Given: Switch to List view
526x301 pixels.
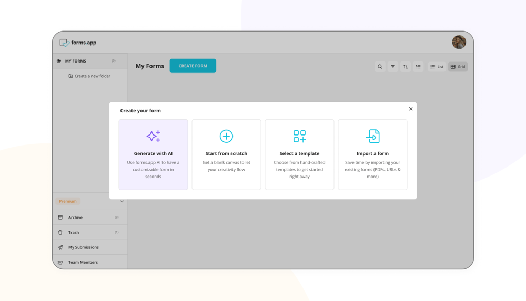Looking at the screenshot, I should click(x=437, y=67).
